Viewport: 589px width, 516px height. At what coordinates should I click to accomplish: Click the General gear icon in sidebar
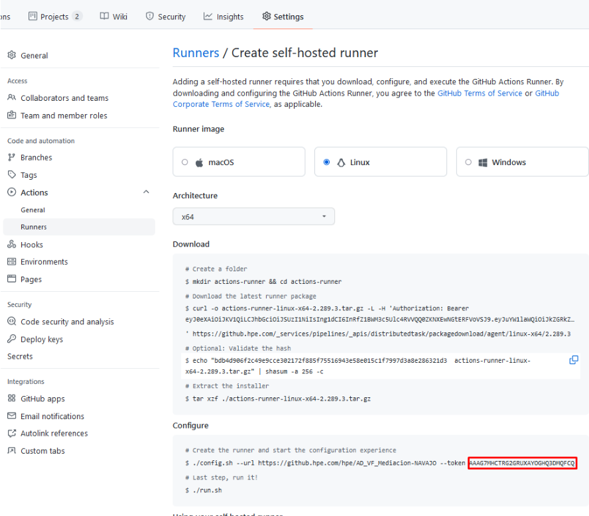12,55
